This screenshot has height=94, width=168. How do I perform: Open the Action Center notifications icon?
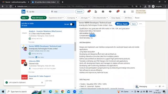[164, 92]
